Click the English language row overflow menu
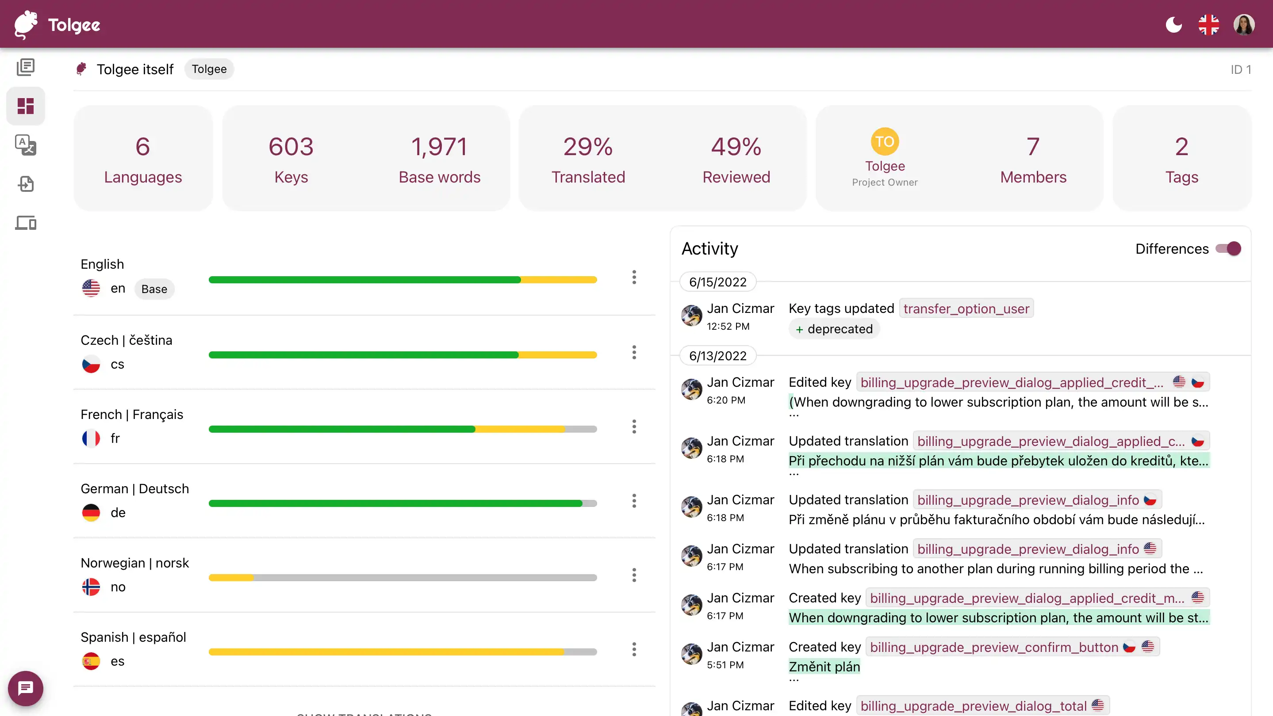 point(634,278)
